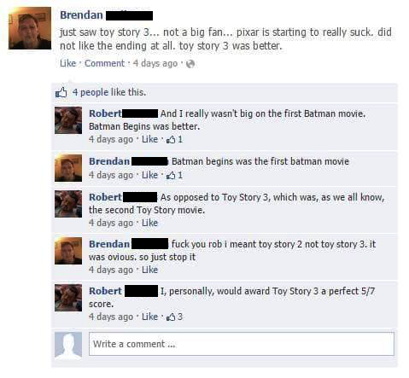Open Brendan's name on the main post
The width and height of the screenshot is (409, 378).
[x=81, y=15]
